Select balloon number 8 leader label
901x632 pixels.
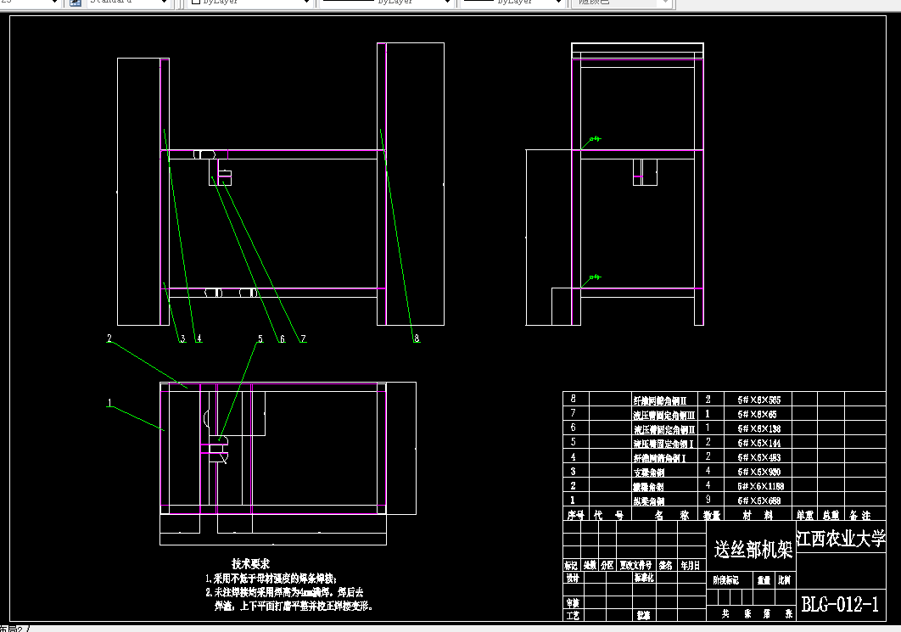pyautogui.click(x=417, y=338)
